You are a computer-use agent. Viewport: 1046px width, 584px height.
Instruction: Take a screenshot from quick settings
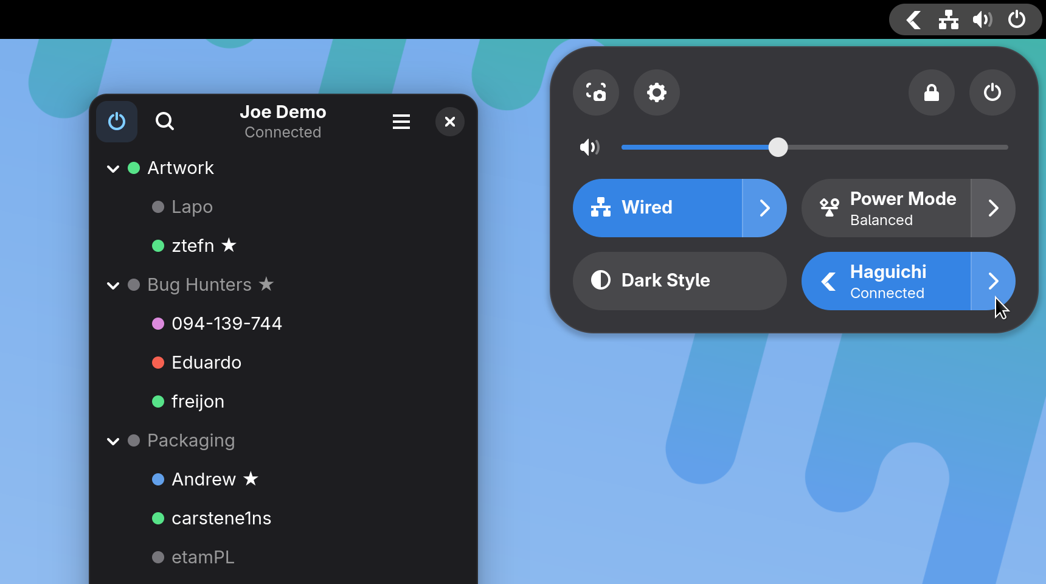[596, 92]
